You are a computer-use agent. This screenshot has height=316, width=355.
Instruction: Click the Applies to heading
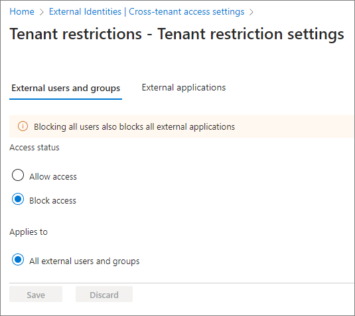coord(29,232)
